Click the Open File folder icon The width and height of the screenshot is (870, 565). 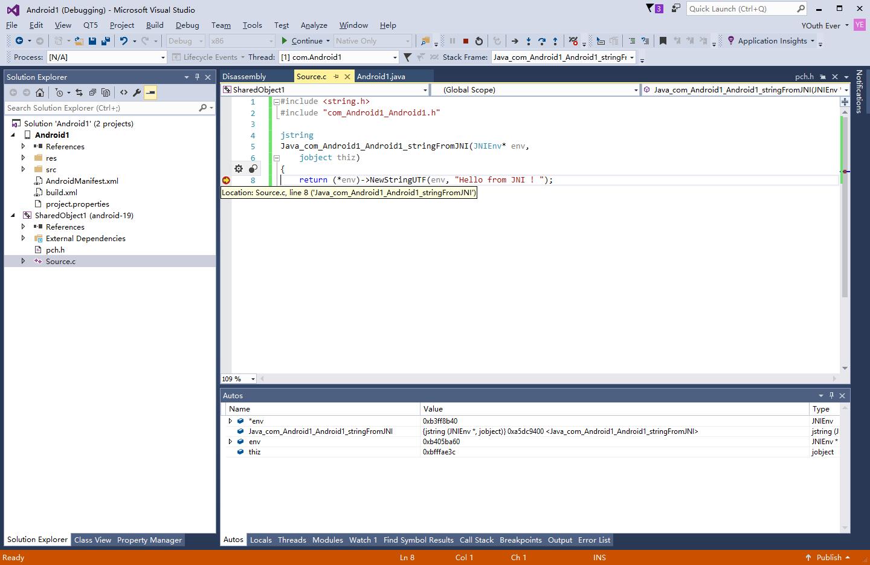(79, 41)
